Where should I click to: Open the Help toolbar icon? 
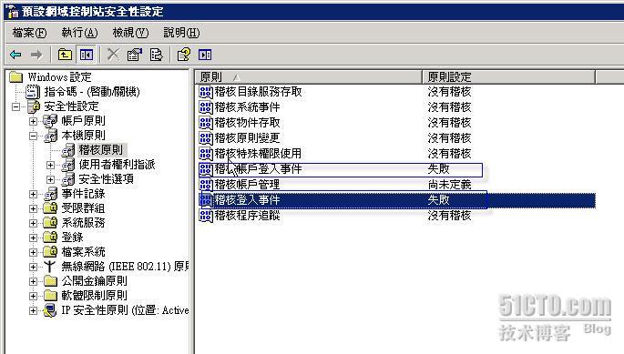click(183, 55)
